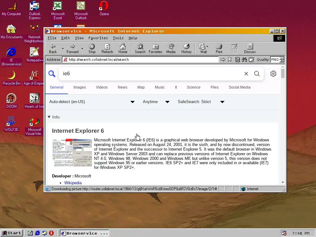Refresh the current page
316x237 pixels.
tap(107, 48)
